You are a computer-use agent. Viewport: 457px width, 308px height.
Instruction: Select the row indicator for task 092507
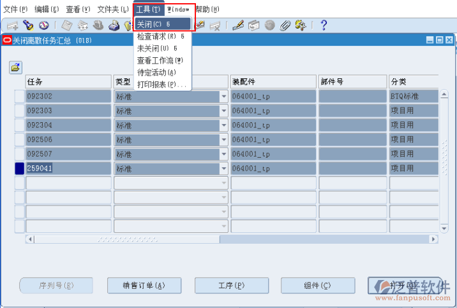pyautogui.click(x=20, y=154)
